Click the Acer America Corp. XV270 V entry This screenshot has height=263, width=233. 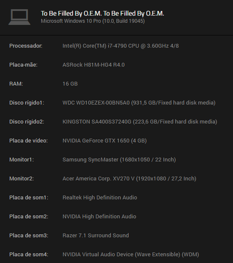coord(129,178)
